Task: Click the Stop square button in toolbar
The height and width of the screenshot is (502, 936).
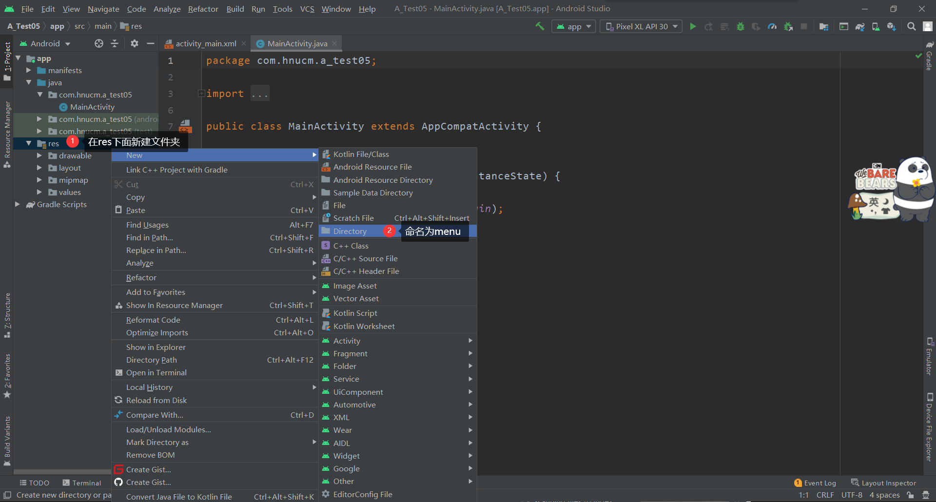Action: [804, 26]
